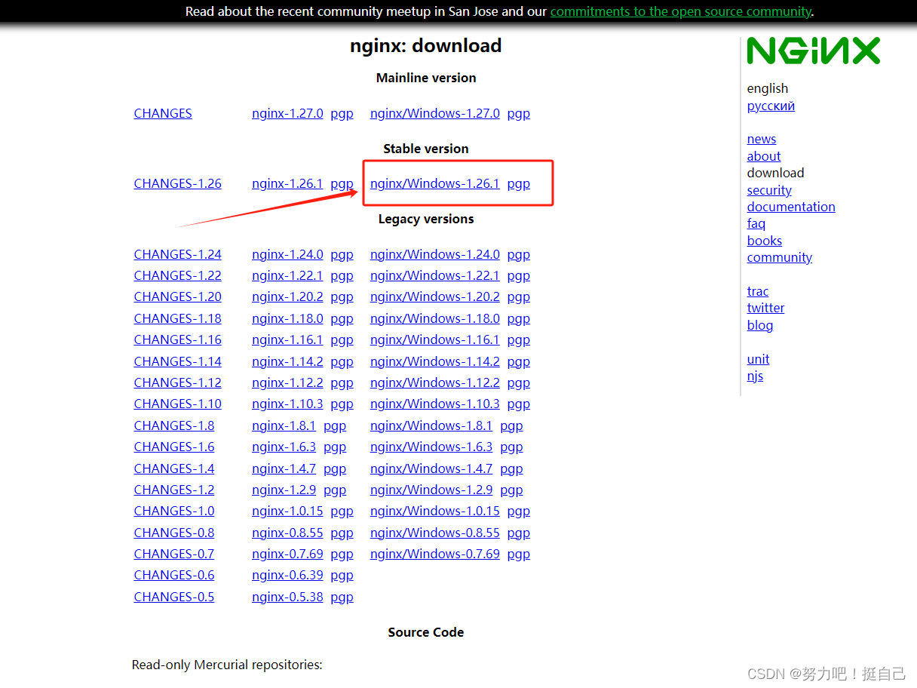Screen dimensions: 917x688
Task: Download nginx/Windows-1.12.2
Action: [435, 382]
